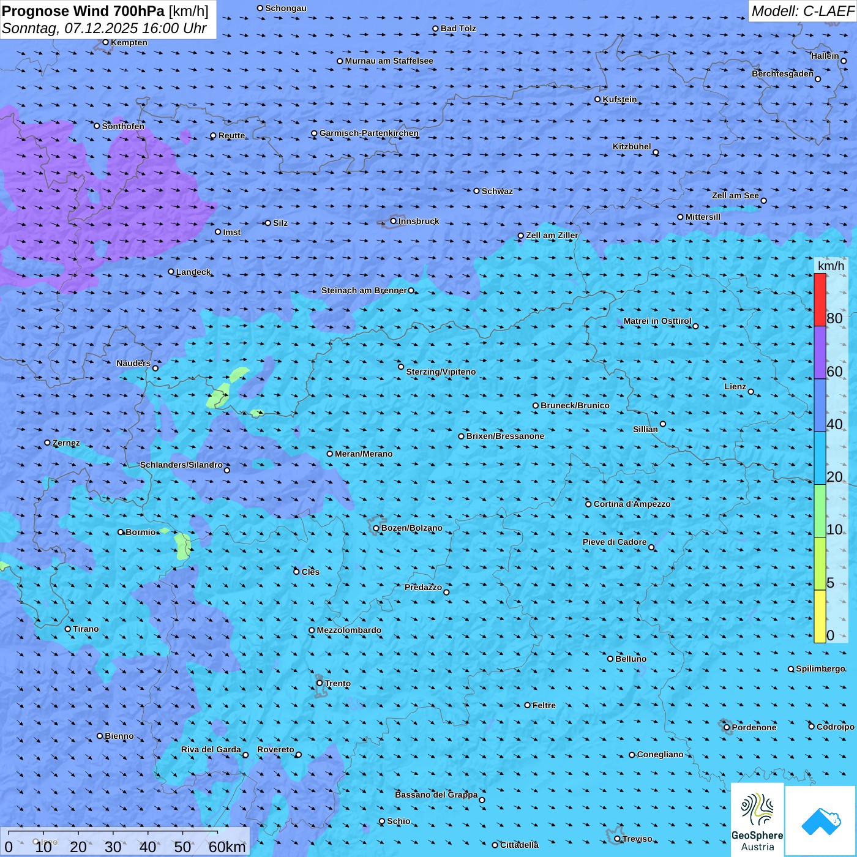Click the 'Predazzo' label
Image resolution: width=857 pixels, height=857 pixels.
coord(423,587)
